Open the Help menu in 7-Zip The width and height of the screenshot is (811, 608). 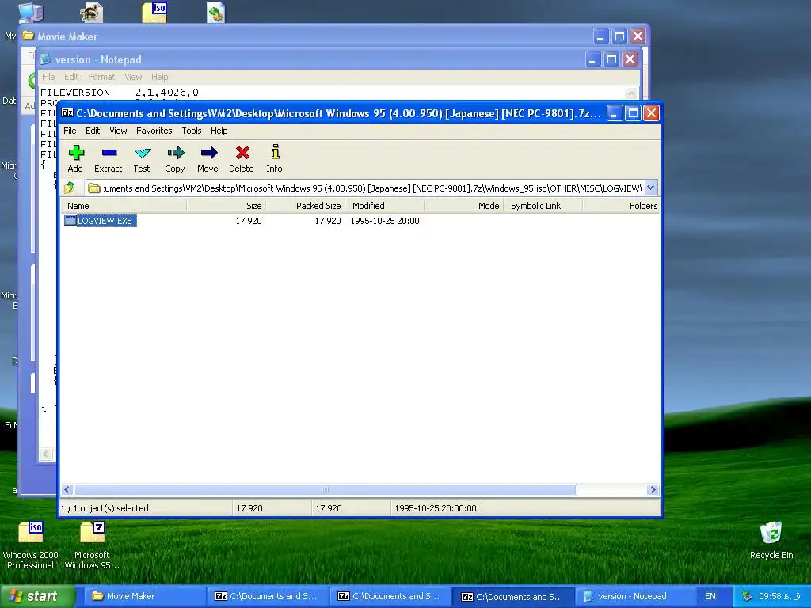click(219, 131)
